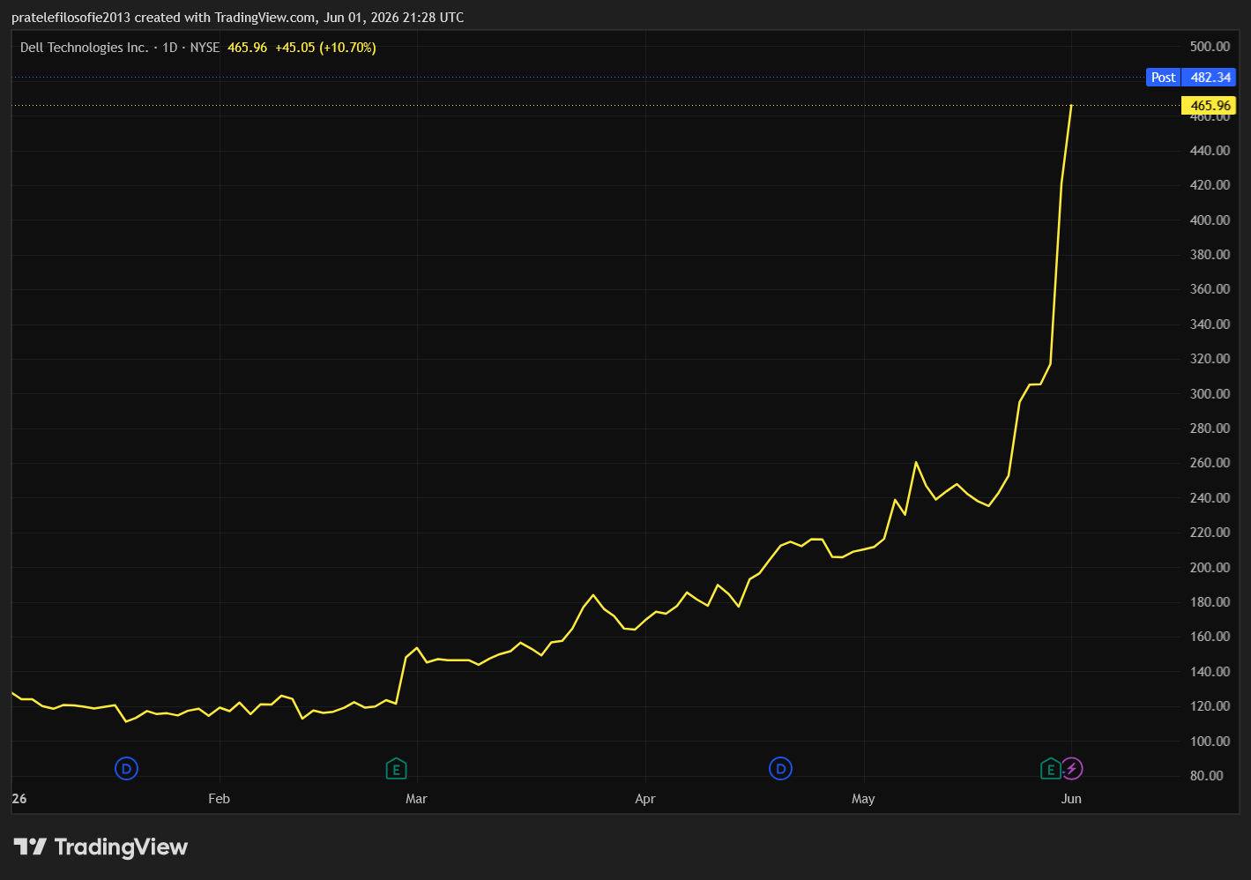Click the earnings marker before March

pos(396,769)
